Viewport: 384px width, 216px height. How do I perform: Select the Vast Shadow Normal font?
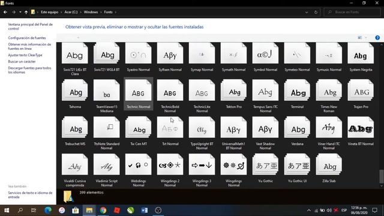[x=265, y=133]
